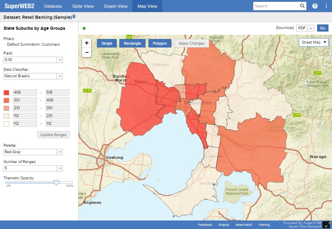Zoom out on the map
332x229 pixels.
87,53
